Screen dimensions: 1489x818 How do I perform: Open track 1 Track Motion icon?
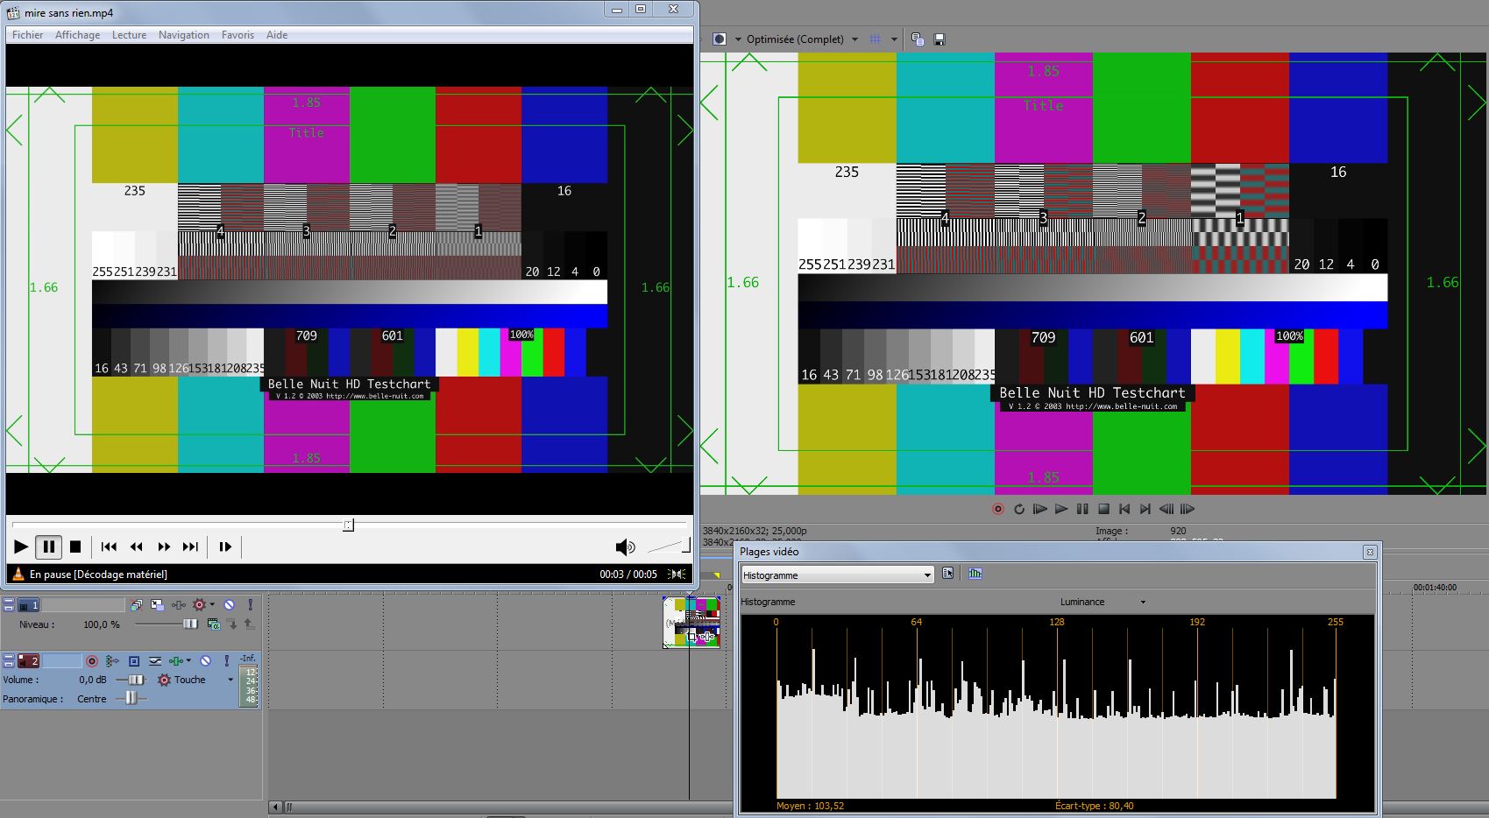point(158,605)
